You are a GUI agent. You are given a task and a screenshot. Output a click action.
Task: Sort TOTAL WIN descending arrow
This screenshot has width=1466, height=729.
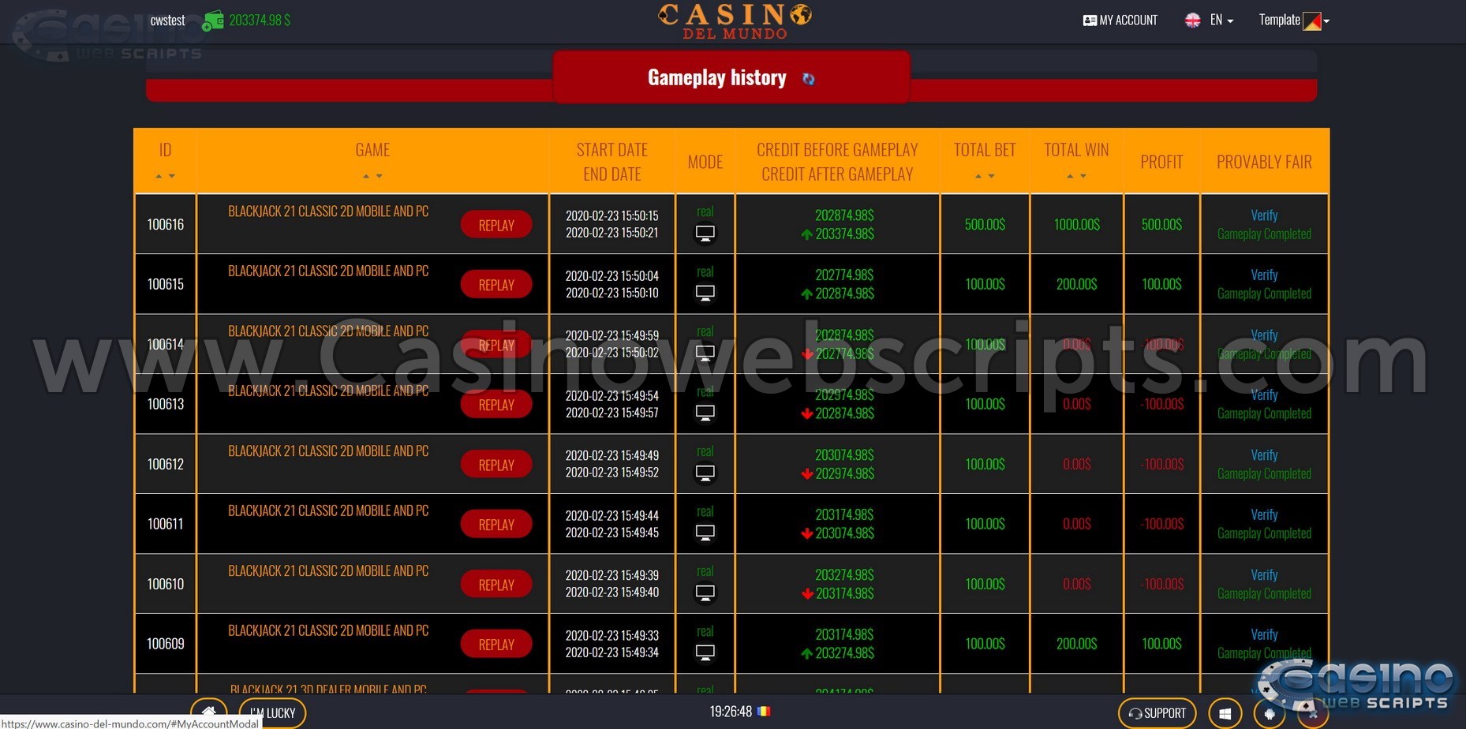[x=1083, y=176]
